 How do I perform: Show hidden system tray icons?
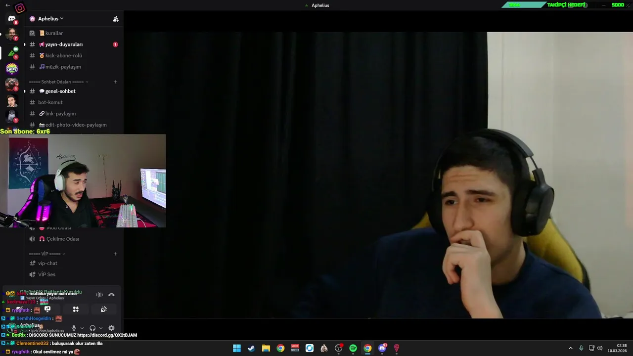[x=570, y=348]
